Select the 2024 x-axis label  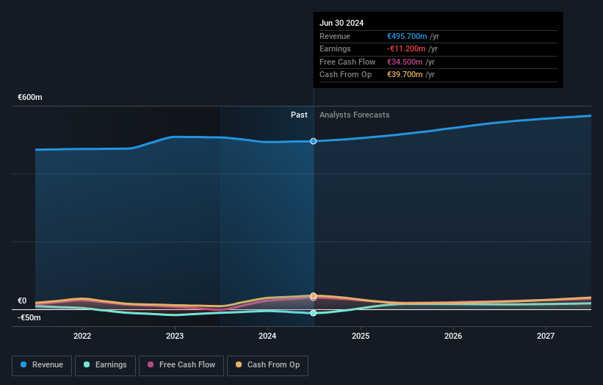click(267, 337)
